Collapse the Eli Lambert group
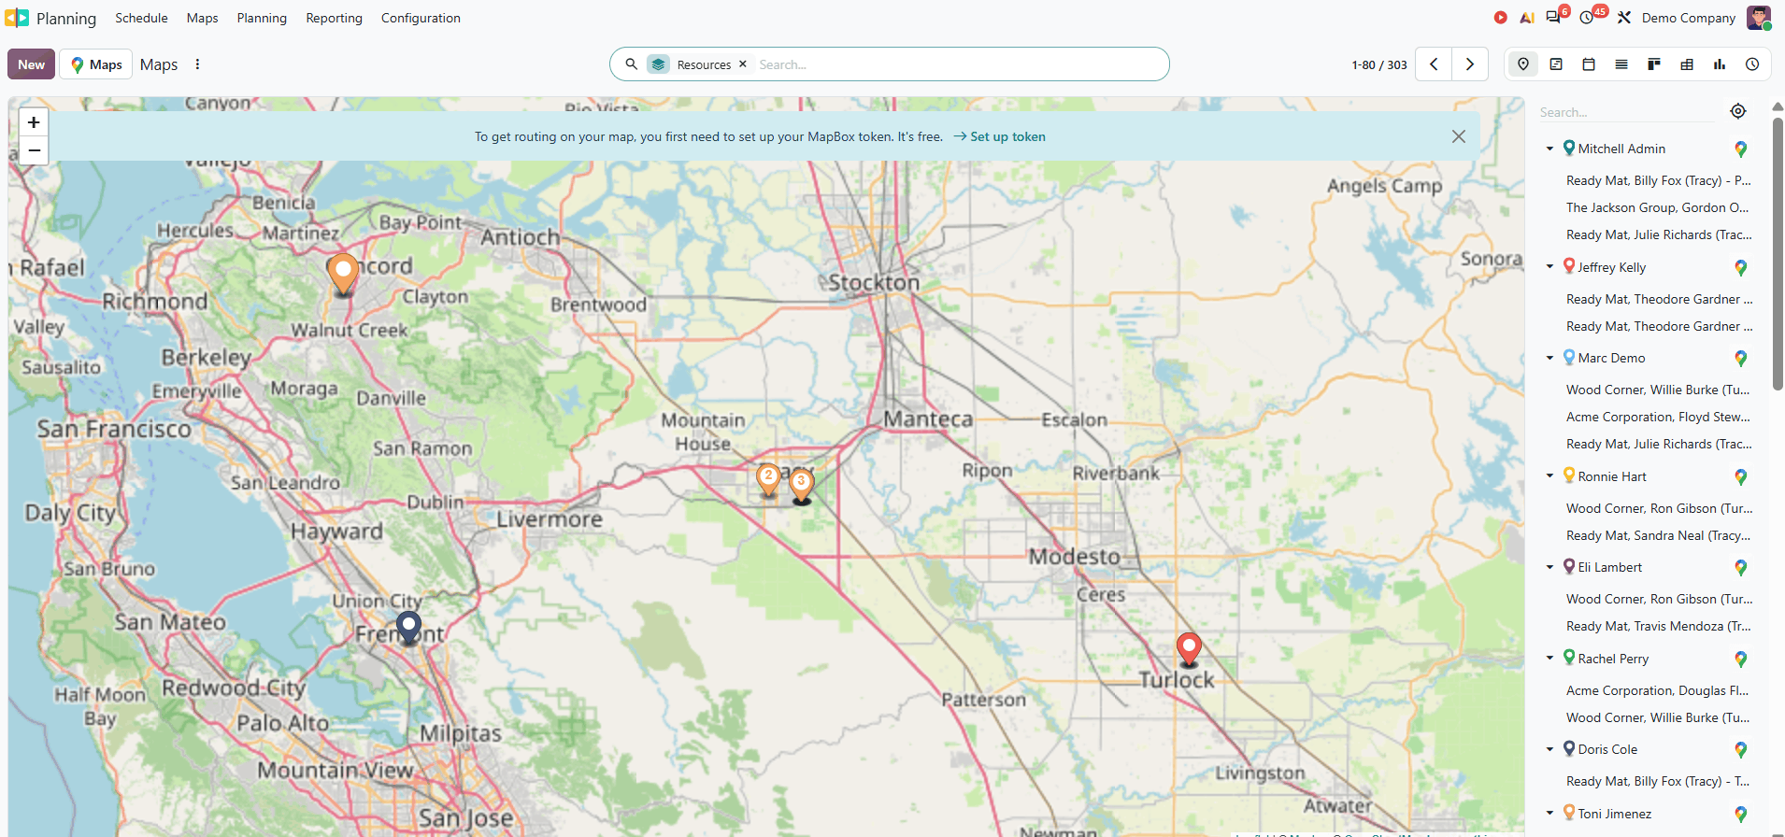This screenshot has width=1785, height=837. (x=1549, y=567)
